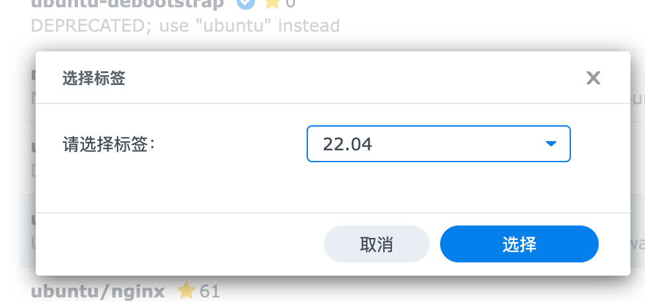645x302 pixels.
Task: Open the 22.04 tag combo box
Action: pos(439,144)
